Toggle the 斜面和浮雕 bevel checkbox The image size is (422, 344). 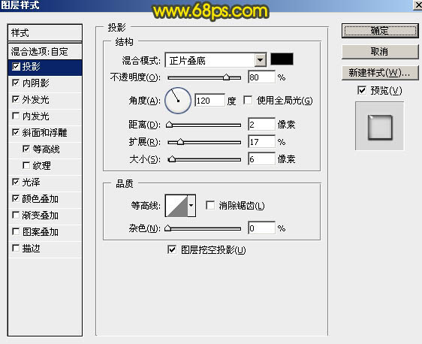pyautogui.click(x=16, y=132)
